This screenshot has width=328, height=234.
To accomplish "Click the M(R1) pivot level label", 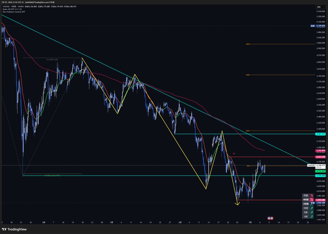I will [x=248, y=131].
